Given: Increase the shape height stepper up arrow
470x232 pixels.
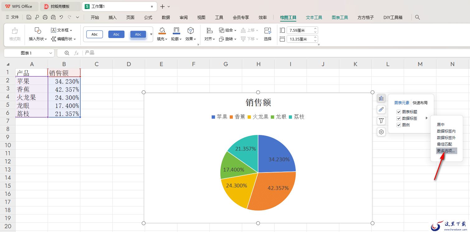Looking at the screenshot, I should 315,29.
